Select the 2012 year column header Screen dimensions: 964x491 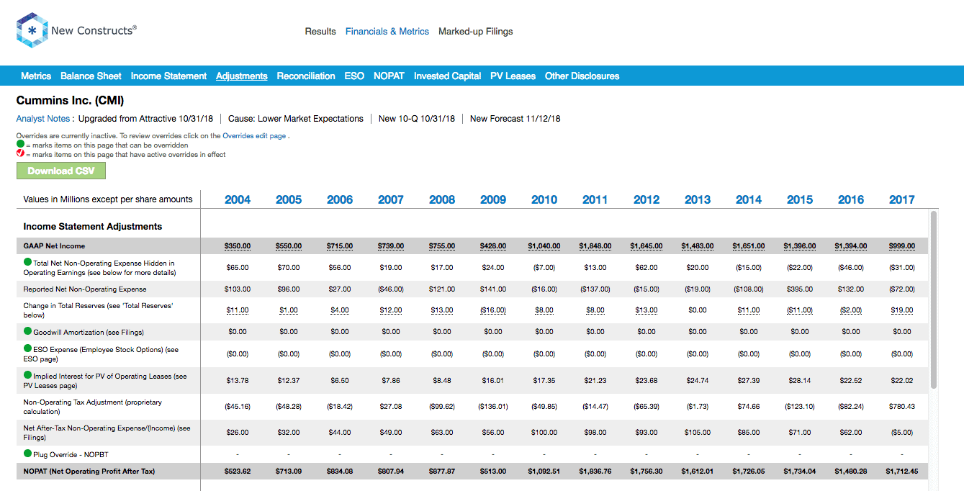647,200
